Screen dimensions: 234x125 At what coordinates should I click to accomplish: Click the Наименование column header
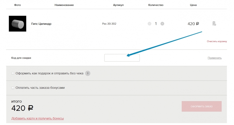pyautogui.click(x=64, y=5)
